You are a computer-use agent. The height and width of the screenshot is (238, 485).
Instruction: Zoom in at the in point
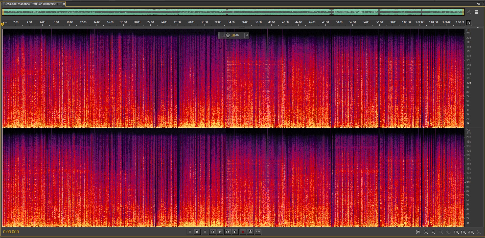tap(456, 232)
